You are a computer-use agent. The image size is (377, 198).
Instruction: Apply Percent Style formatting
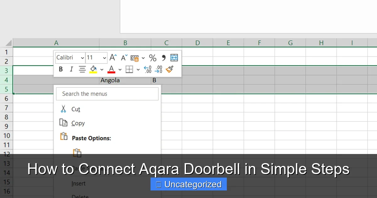[x=153, y=58]
